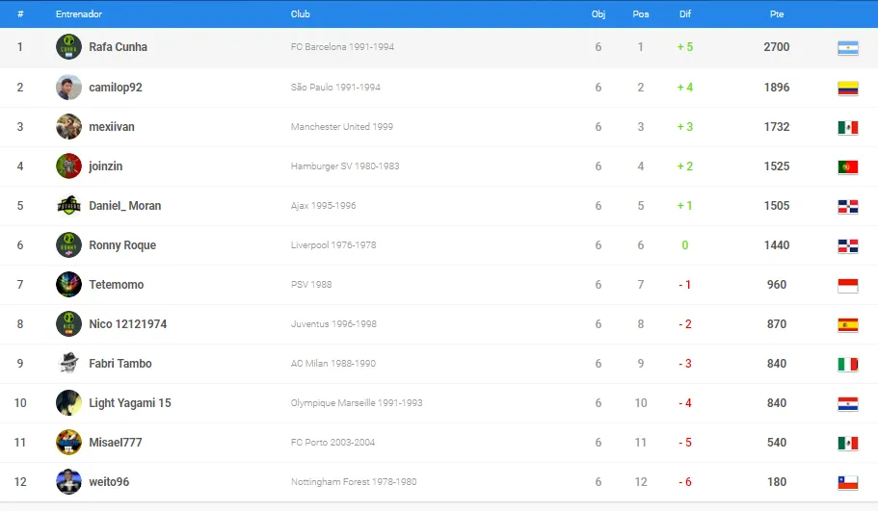Click the Italy flag in Fabri Tambo's row
Screen dimensions: 878x511
coord(848,365)
